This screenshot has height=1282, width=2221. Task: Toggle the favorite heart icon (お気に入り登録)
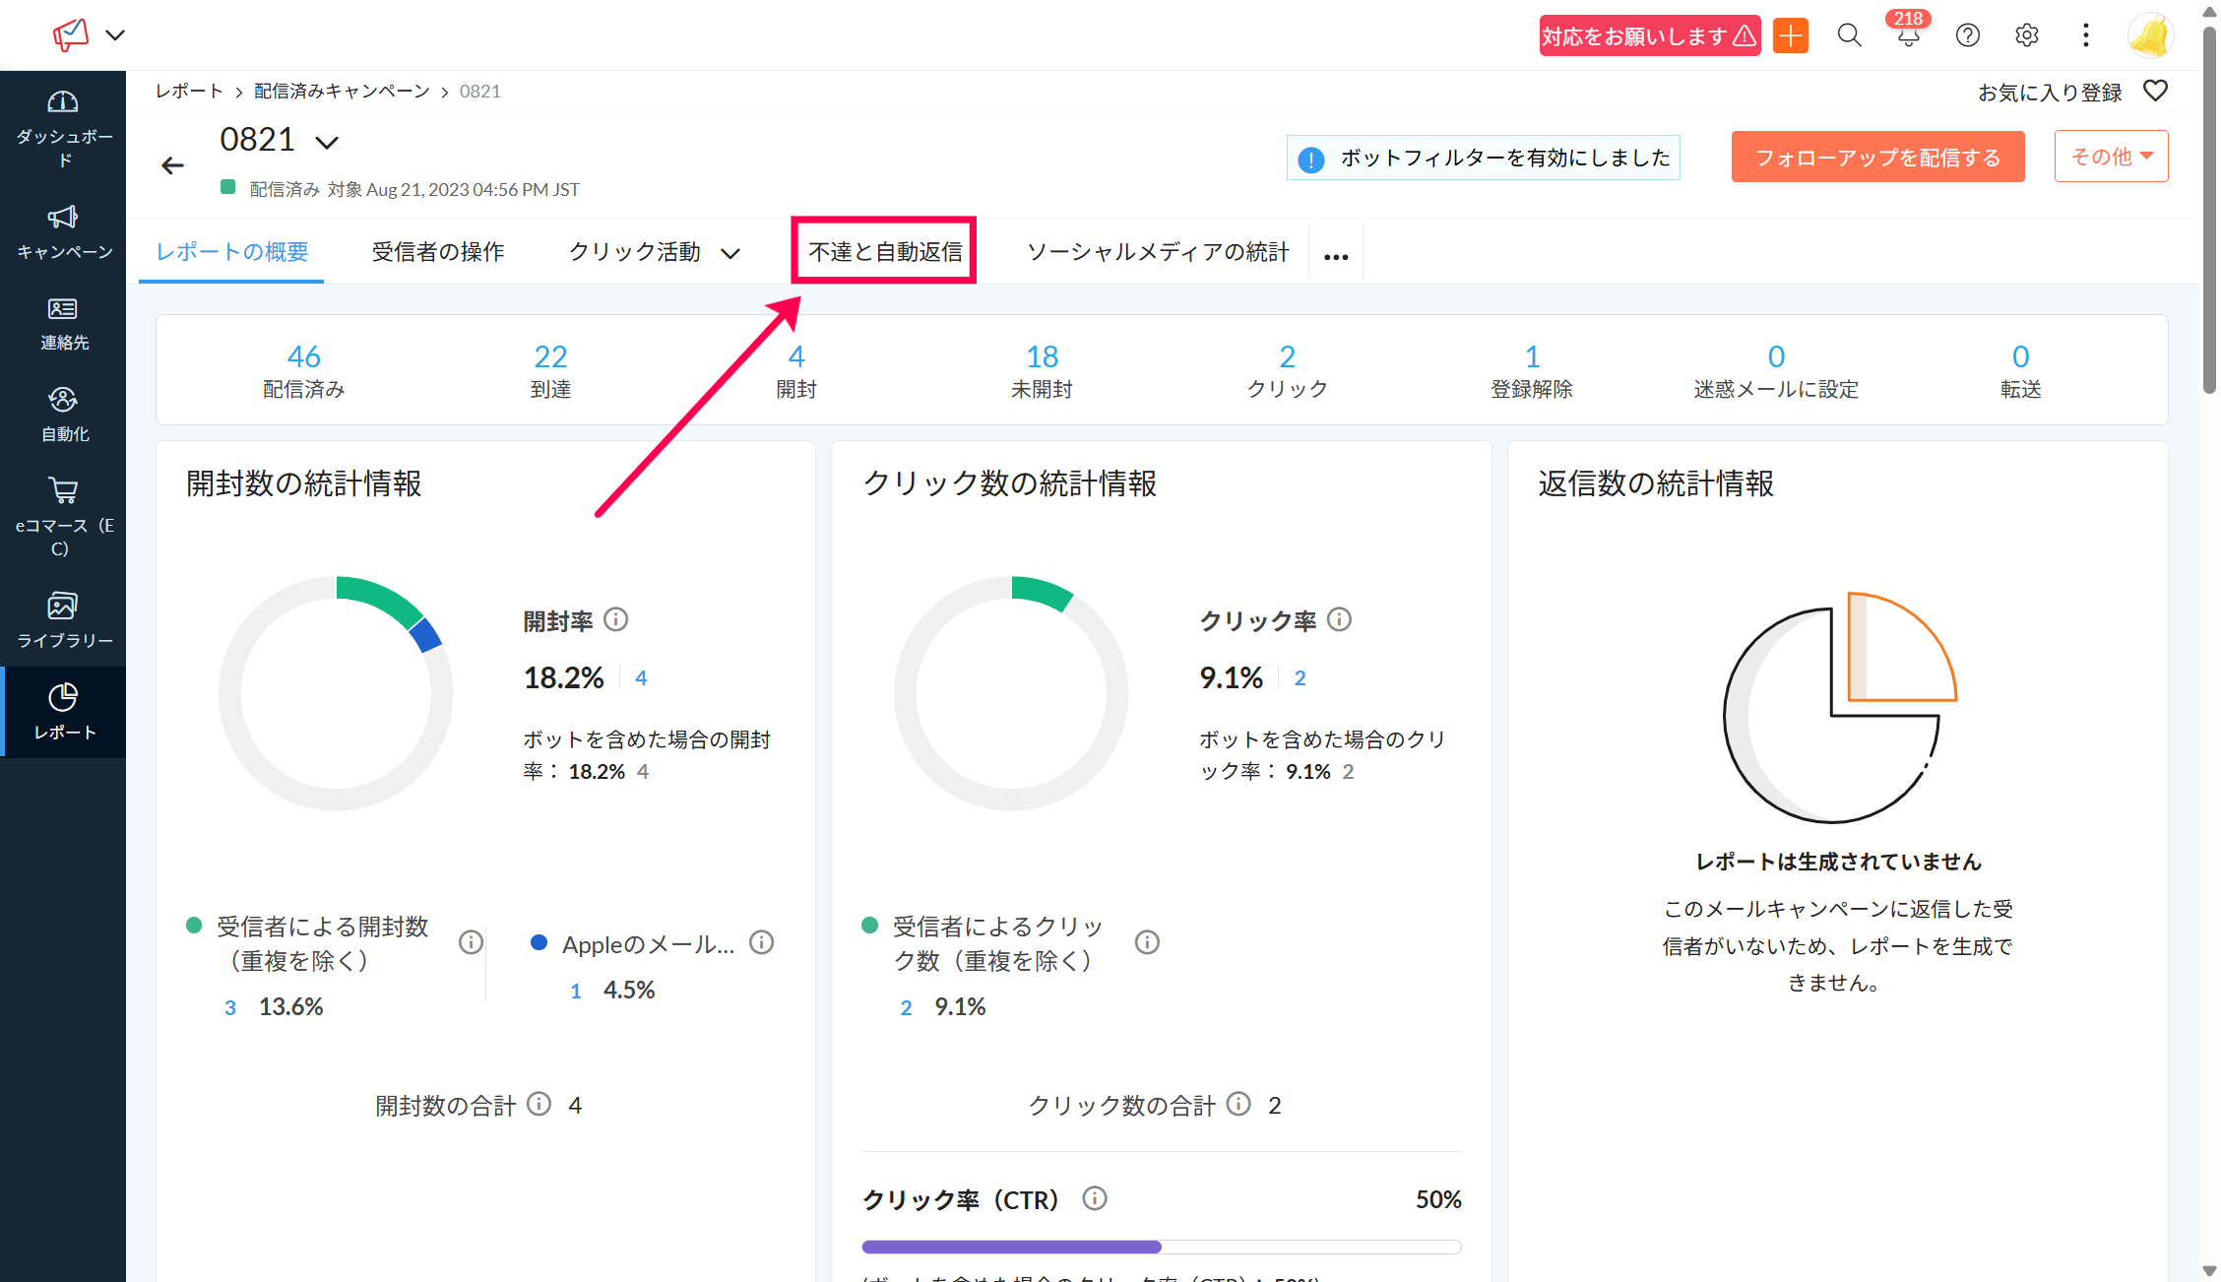(2155, 92)
